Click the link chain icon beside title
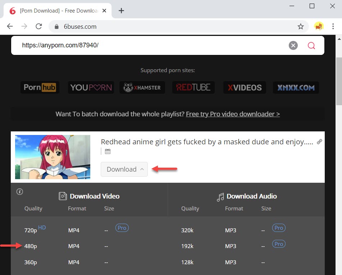Image resolution: width=342 pixels, height=275 pixels. pyautogui.click(x=319, y=141)
